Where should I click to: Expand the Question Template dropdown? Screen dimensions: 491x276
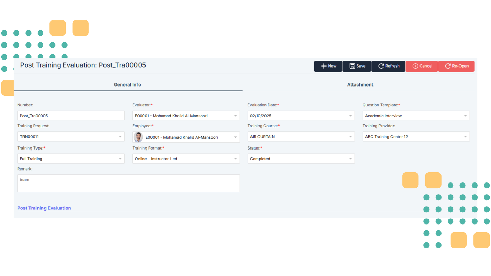pos(465,116)
